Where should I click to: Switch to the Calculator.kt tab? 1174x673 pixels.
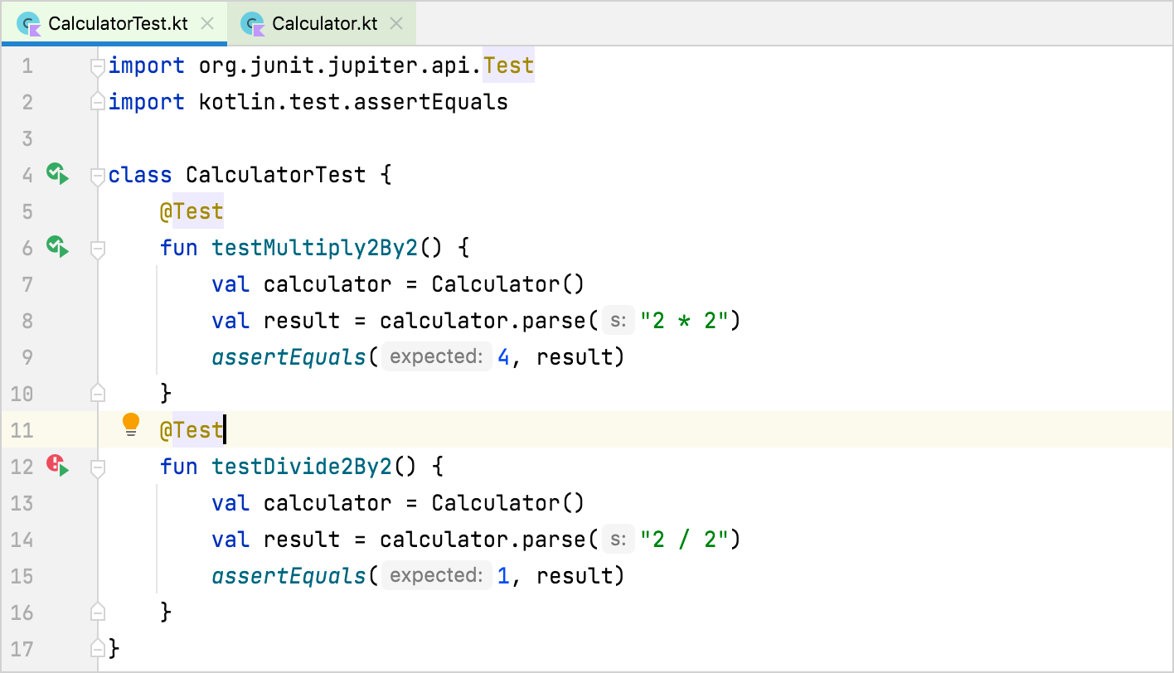[322, 24]
